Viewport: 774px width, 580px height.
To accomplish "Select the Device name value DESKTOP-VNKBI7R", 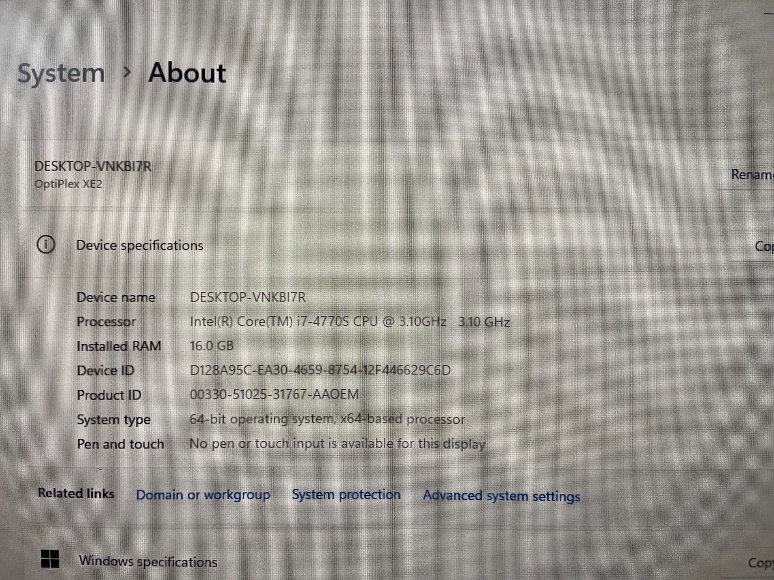I will click(x=248, y=297).
